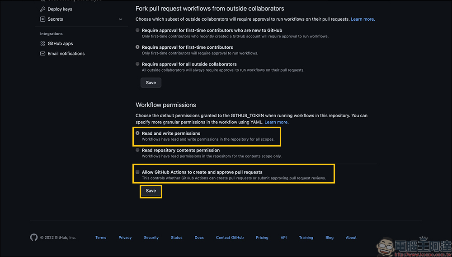Open Email notifications in sidebar
This screenshot has height=257, width=452.
66,54
